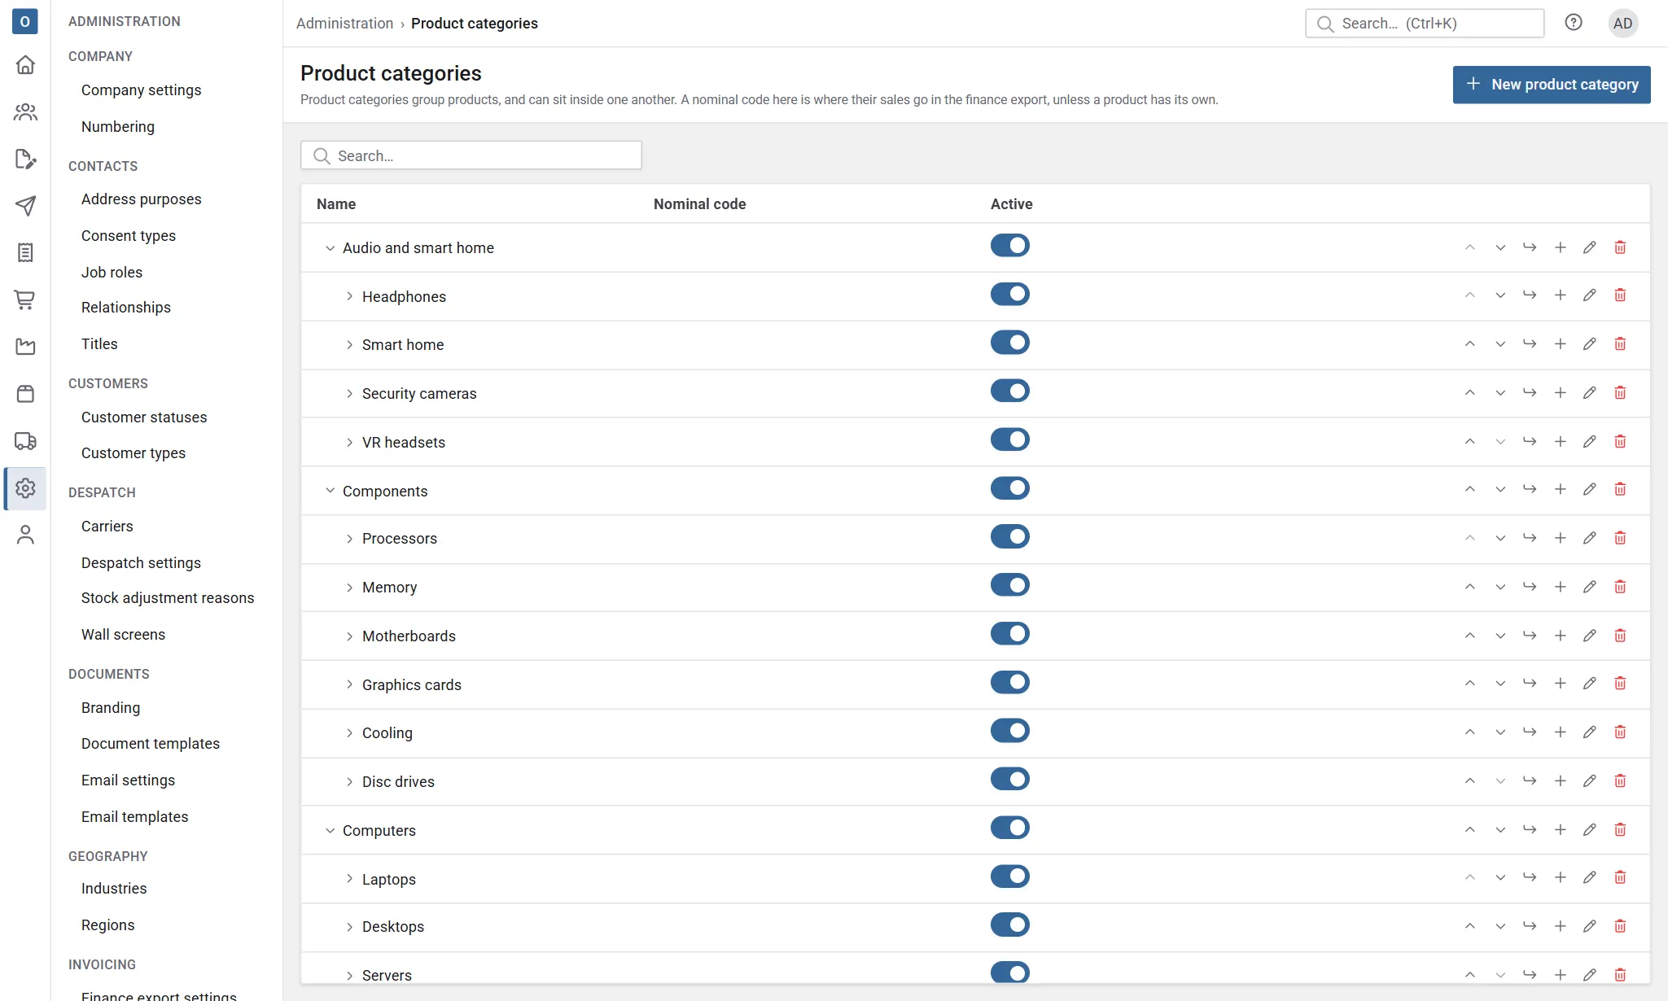Open Email templates

[134, 817]
